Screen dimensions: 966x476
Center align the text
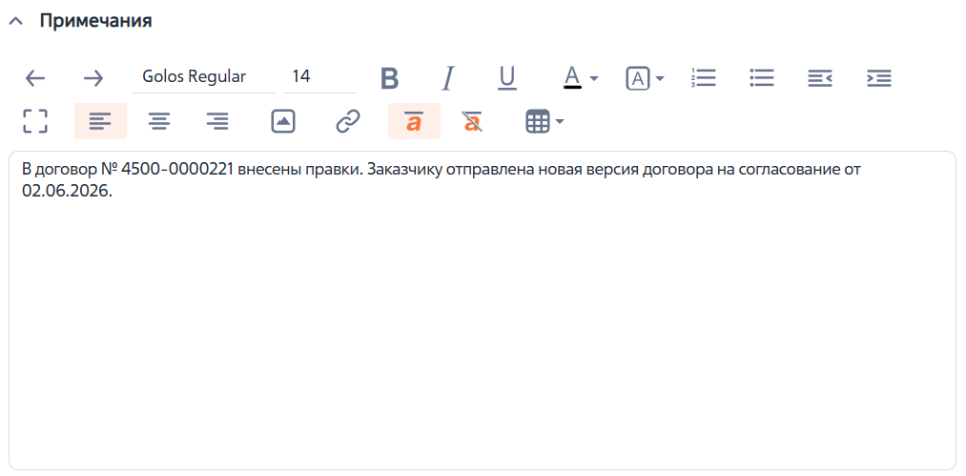coord(159,121)
